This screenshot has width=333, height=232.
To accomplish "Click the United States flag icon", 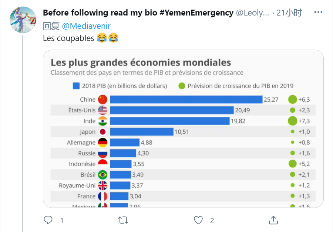I will [102, 110].
